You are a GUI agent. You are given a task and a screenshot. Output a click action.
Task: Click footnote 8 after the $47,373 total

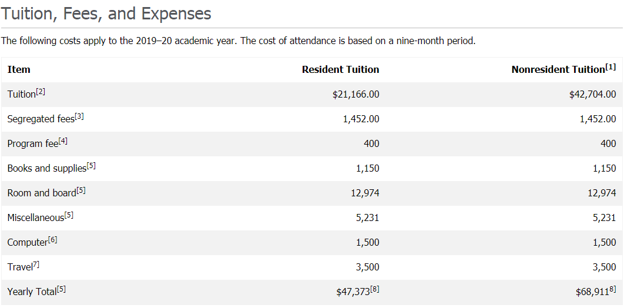click(375, 289)
